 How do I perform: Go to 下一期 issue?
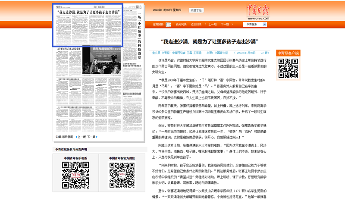click(225, 25)
